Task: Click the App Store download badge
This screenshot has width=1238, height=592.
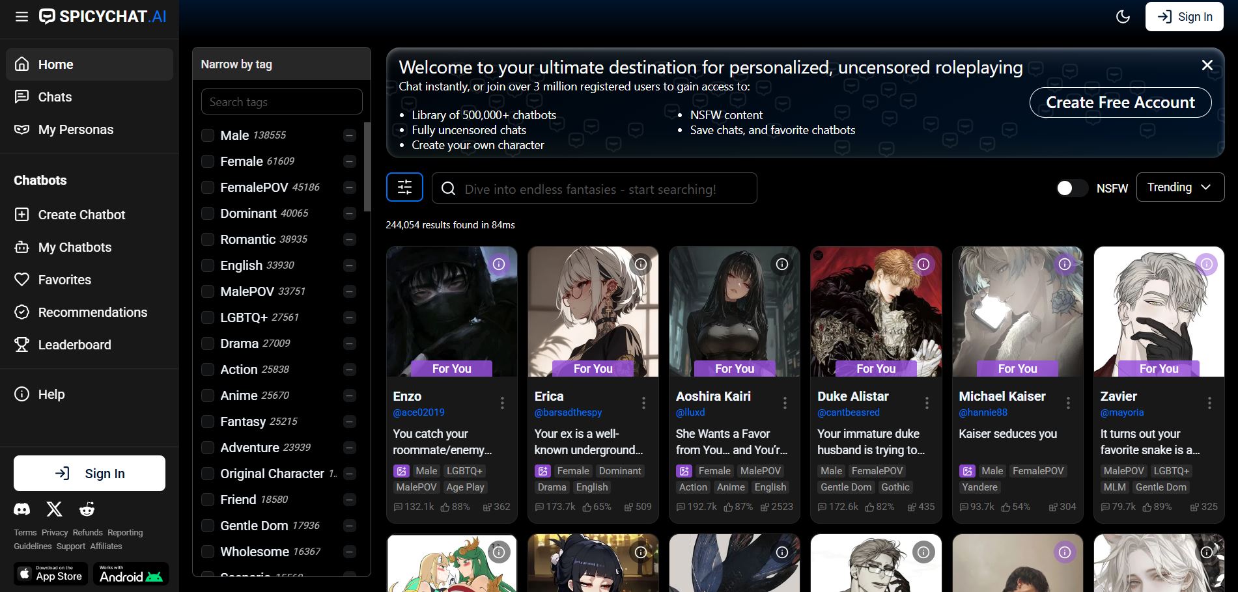Action: [51, 574]
